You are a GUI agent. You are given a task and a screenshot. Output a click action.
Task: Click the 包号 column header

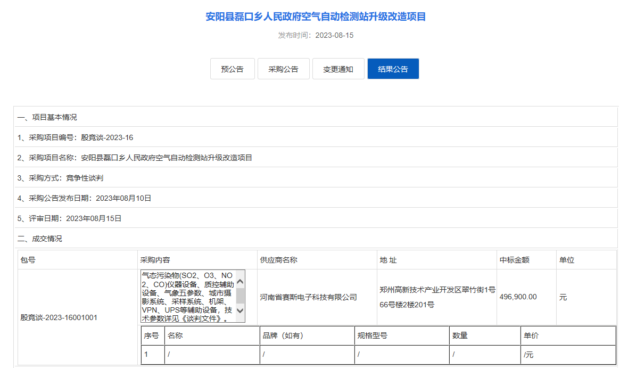coord(78,260)
